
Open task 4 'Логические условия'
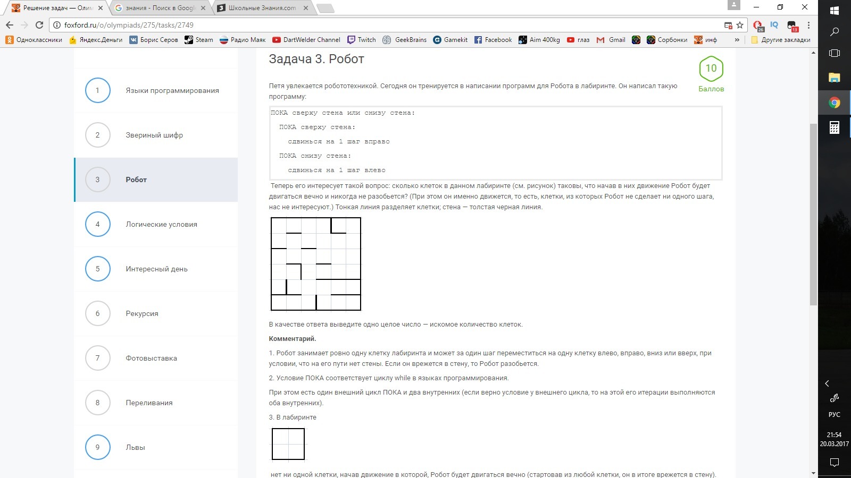(x=156, y=224)
